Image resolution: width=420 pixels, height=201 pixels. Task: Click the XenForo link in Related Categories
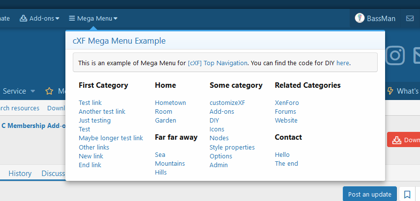(287, 102)
